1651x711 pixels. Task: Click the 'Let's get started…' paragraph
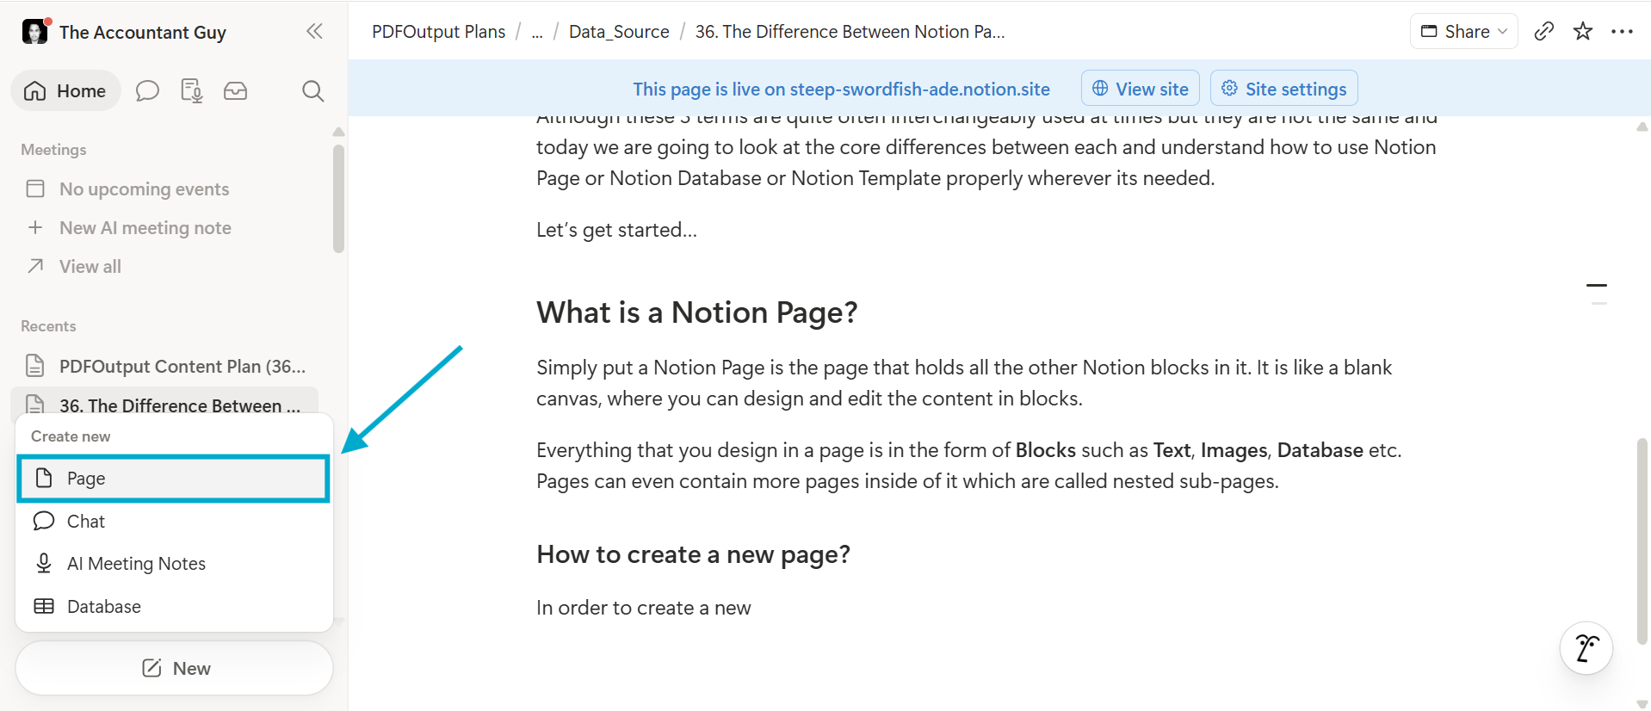(616, 230)
